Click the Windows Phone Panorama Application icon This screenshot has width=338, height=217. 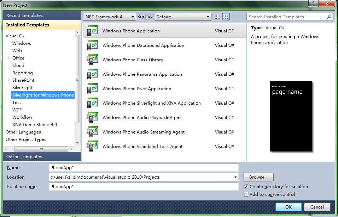[92, 74]
